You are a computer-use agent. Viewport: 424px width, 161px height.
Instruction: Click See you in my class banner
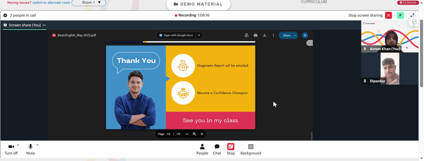(210, 120)
